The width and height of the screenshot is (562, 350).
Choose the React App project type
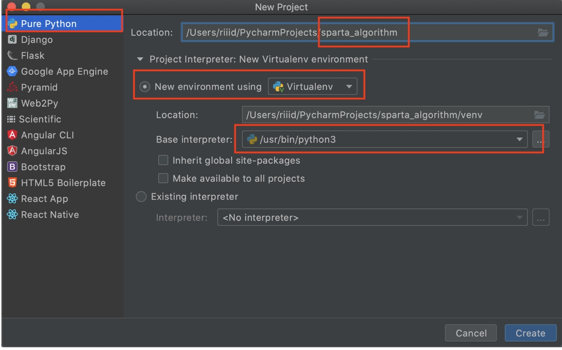point(63,198)
